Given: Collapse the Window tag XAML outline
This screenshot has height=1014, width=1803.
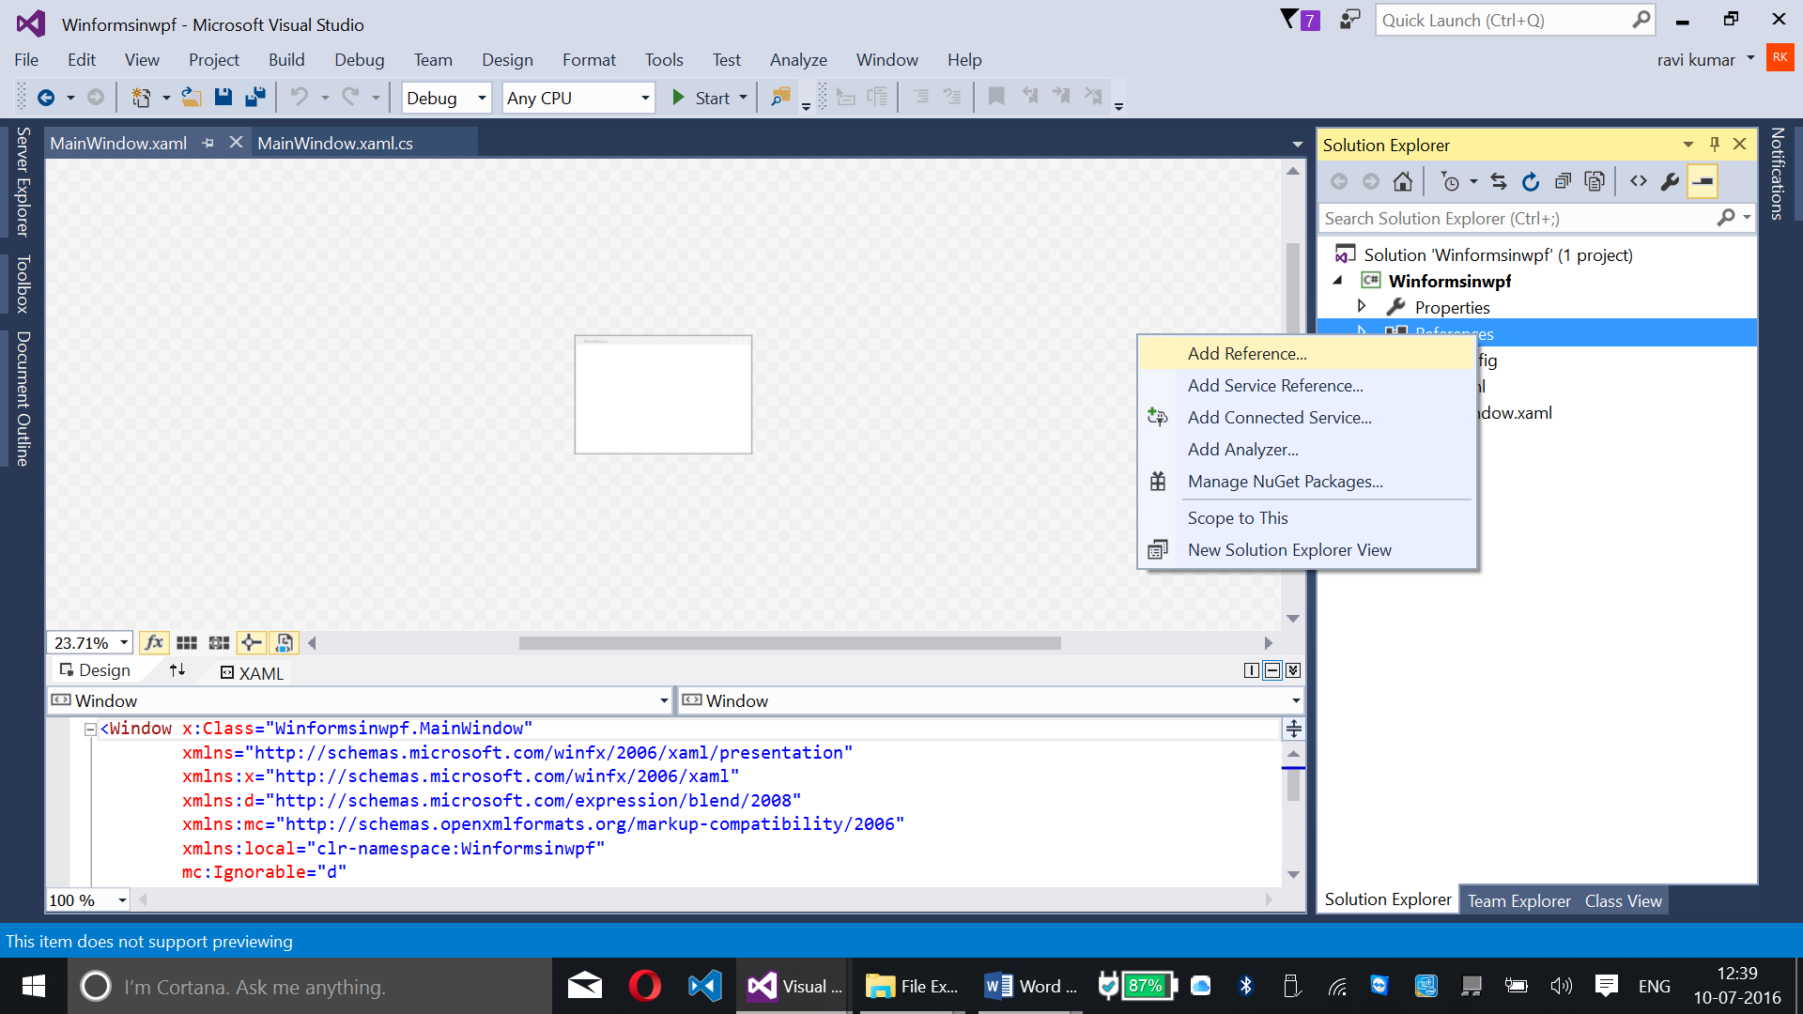Looking at the screenshot, I should [90, 729].
